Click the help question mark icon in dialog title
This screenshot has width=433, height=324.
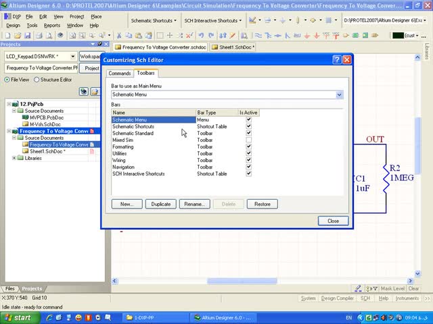(337, 60)
